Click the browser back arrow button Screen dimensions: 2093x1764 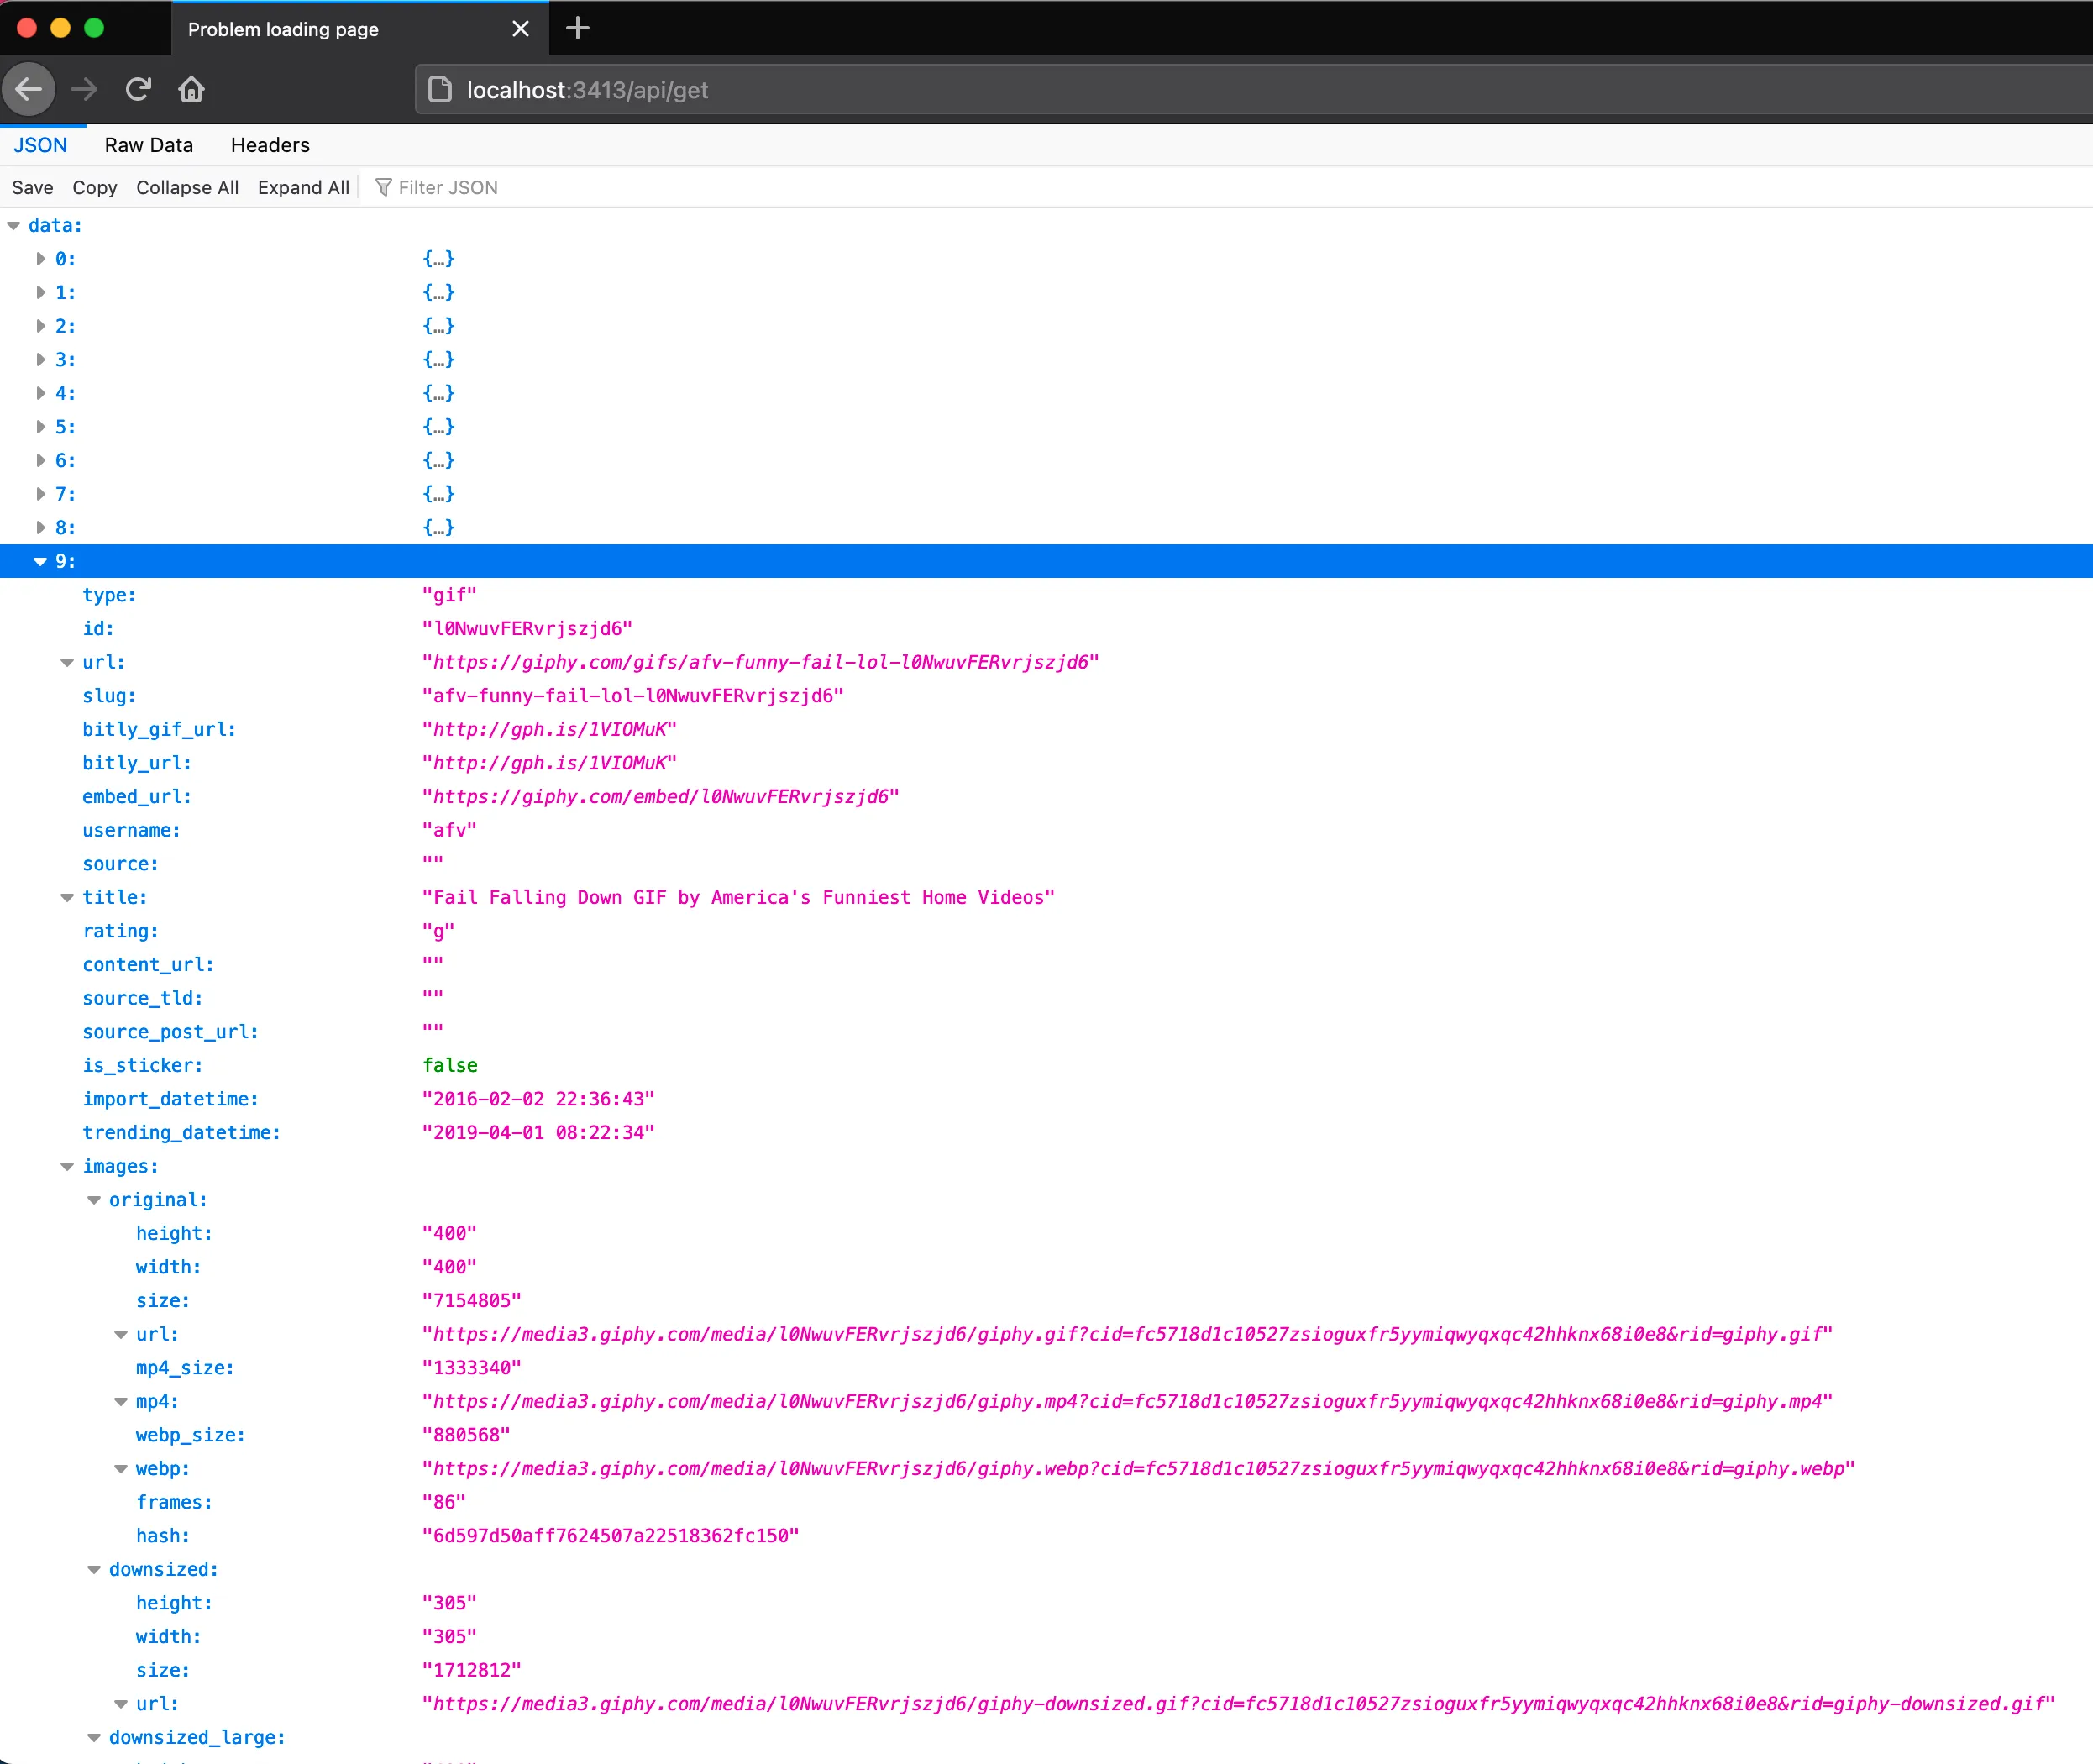pyautogui.click(x=29, y=90)
